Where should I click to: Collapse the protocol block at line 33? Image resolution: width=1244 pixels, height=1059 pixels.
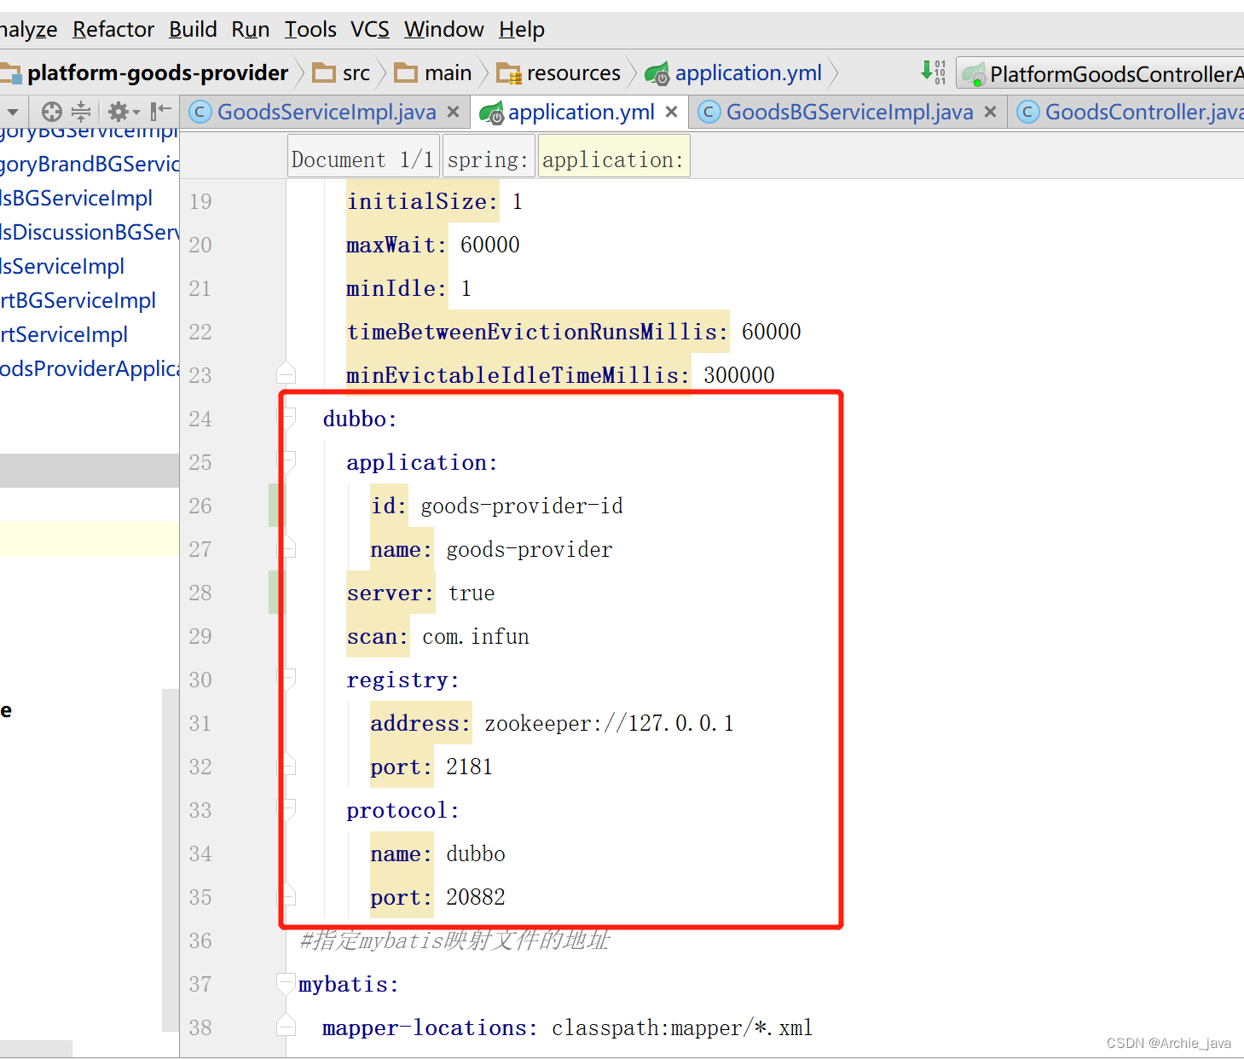(286, 809)
